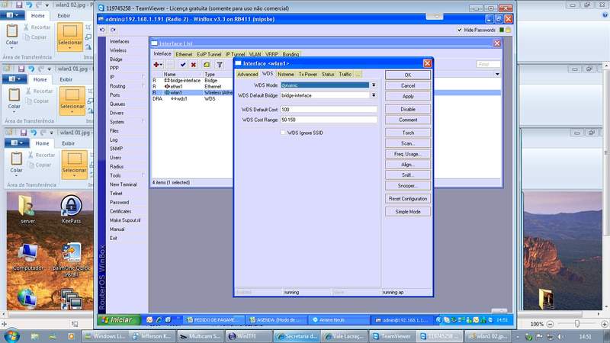Open the Add interface dropdown arrow beside the red plus
Image resolution: width=610 pixels, height=343 pixels.
pyautogui.click(x=161, y=65)
